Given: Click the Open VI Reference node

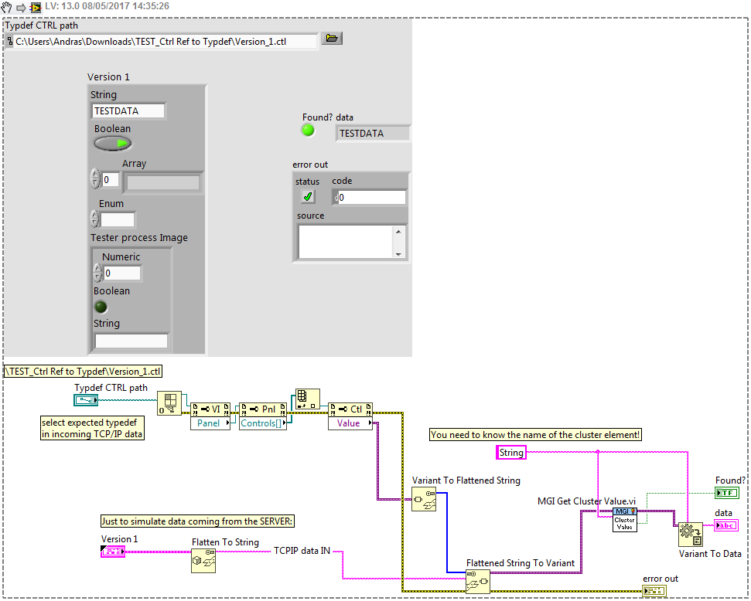Looking at the screenshot, I should coord(169,403).
